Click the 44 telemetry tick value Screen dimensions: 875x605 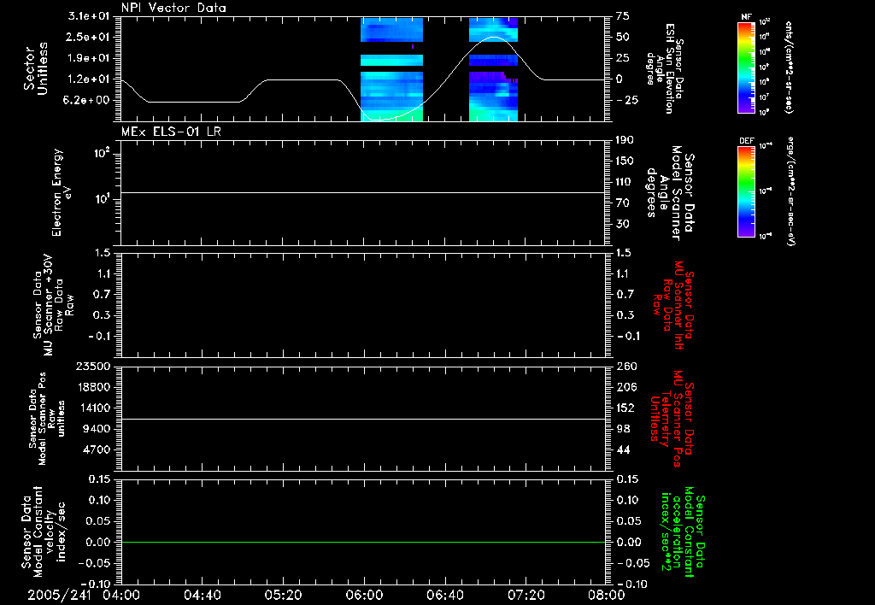point(623,449)
